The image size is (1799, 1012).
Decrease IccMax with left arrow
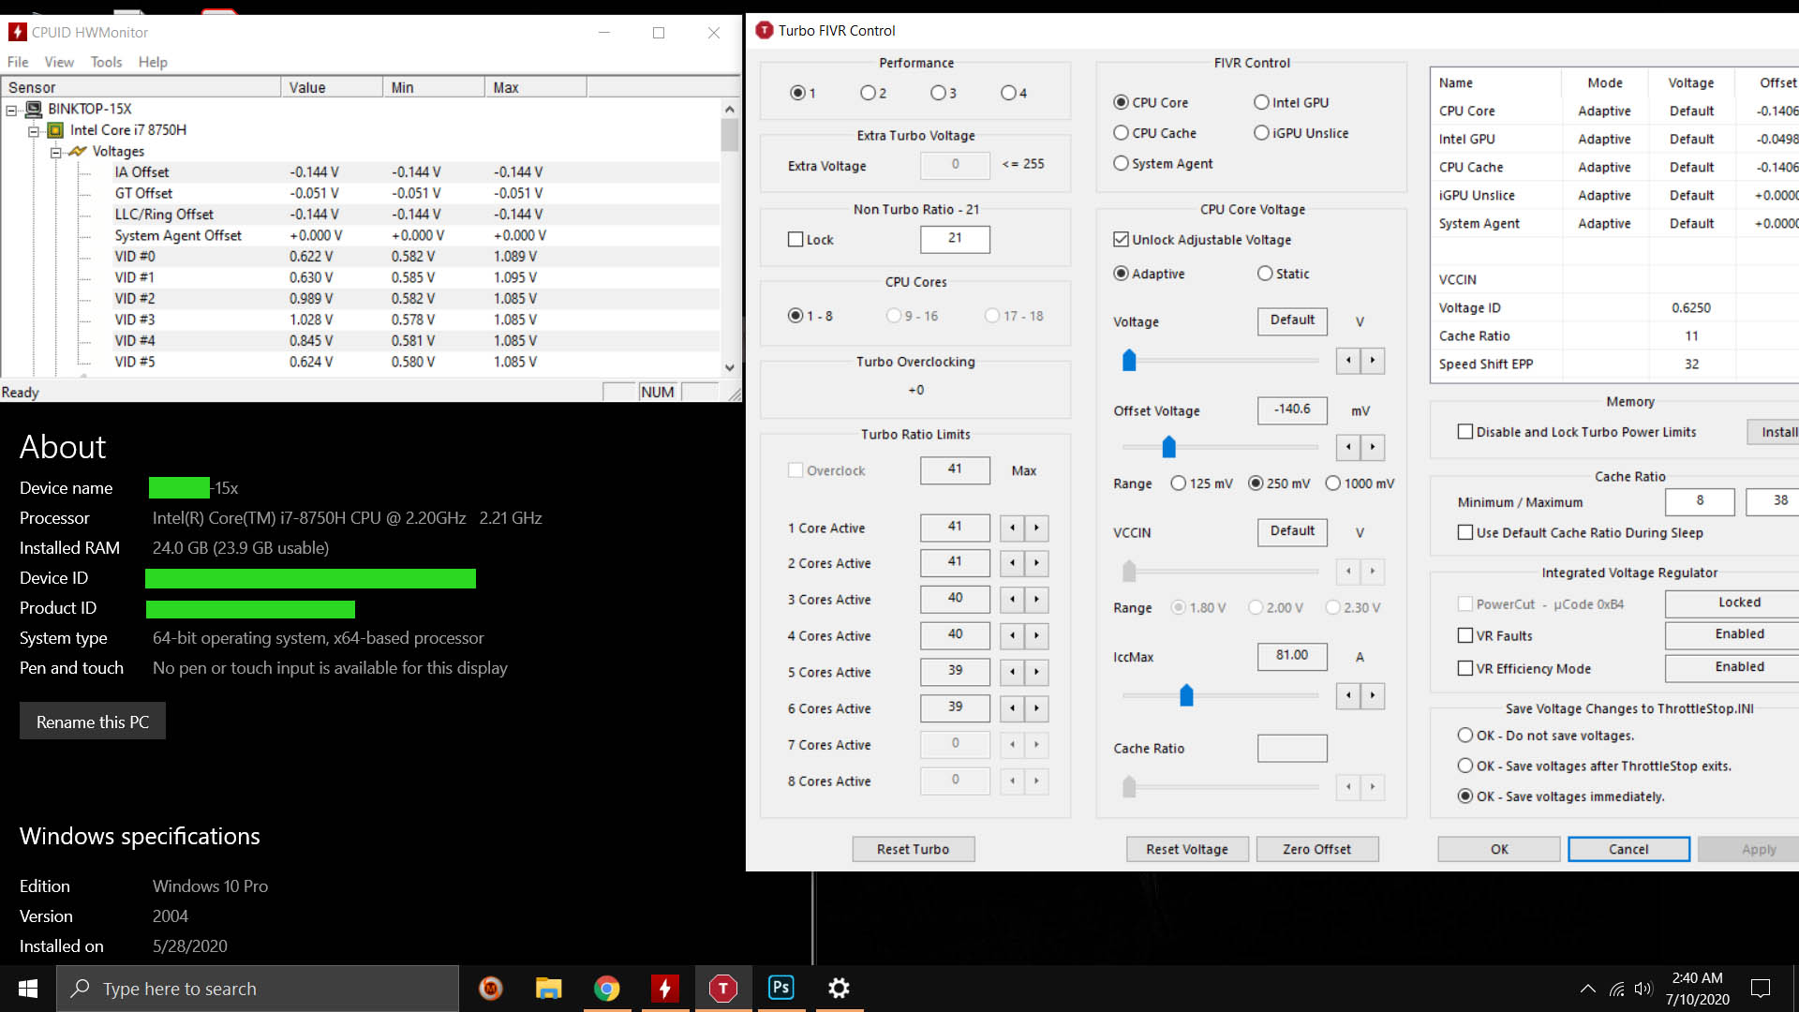(x=1348, y=695)
